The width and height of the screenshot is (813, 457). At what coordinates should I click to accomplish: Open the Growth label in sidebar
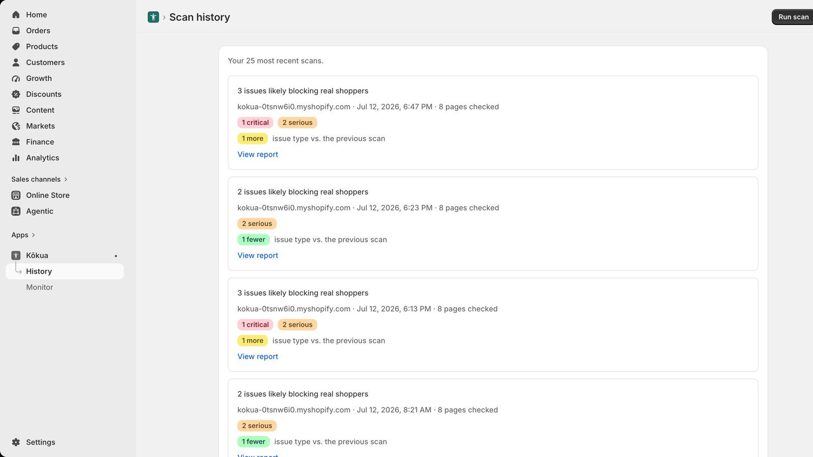39,78
